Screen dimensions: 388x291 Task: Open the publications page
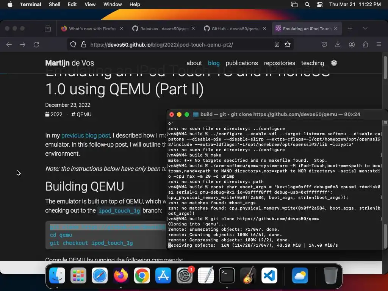[x=242, y=63]
